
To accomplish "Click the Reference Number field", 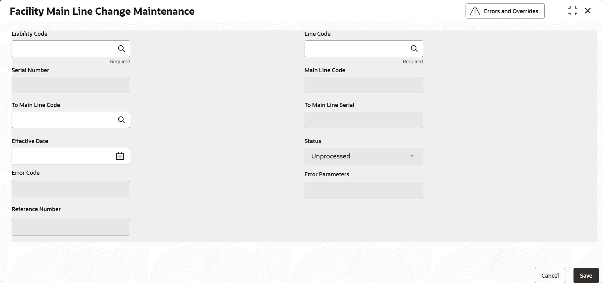I will pos(71,227).
